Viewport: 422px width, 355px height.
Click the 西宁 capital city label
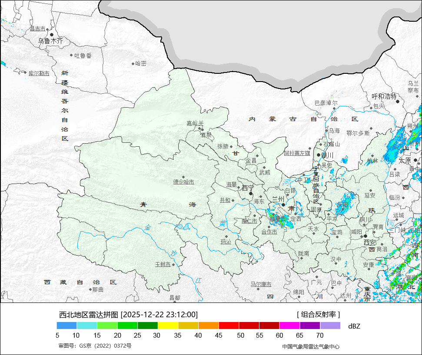click(x=248, y=188)
